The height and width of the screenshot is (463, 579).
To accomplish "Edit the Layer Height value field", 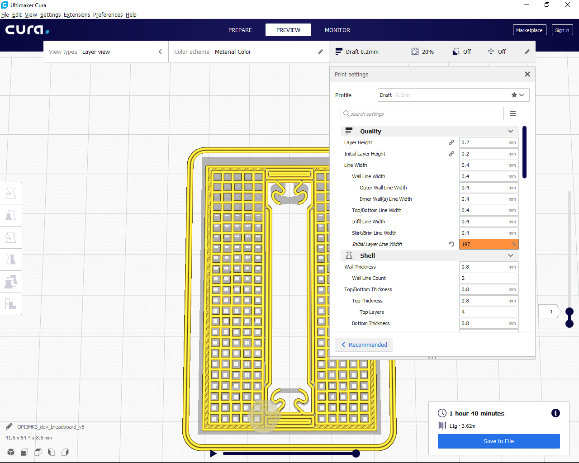I will pos(489,142).
